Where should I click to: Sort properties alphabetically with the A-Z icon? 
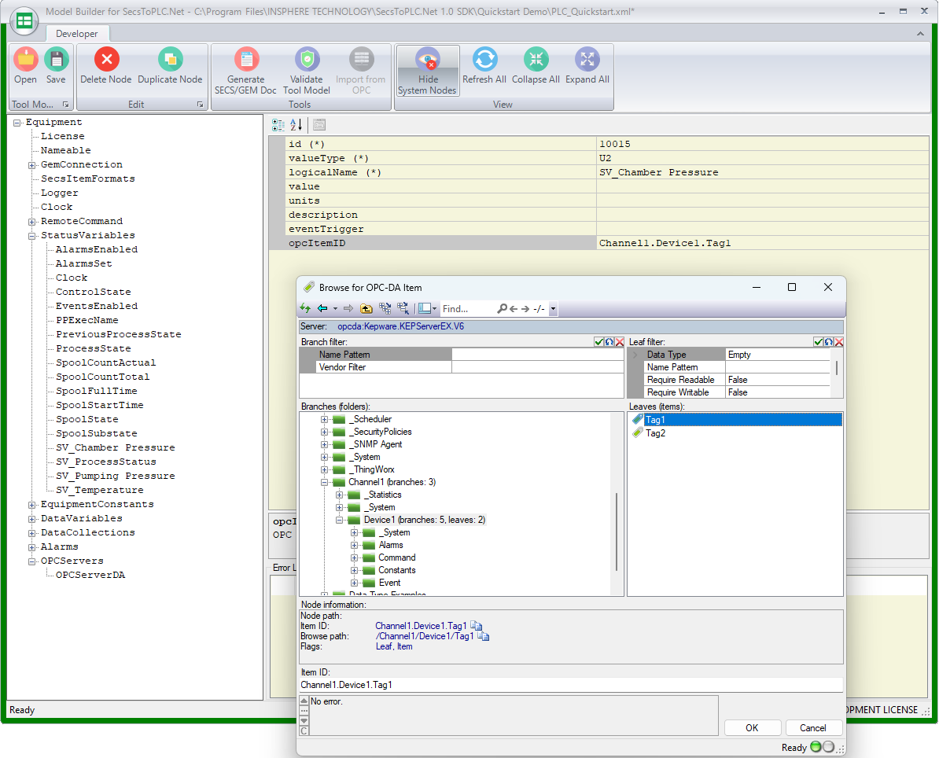pos(296,125)
